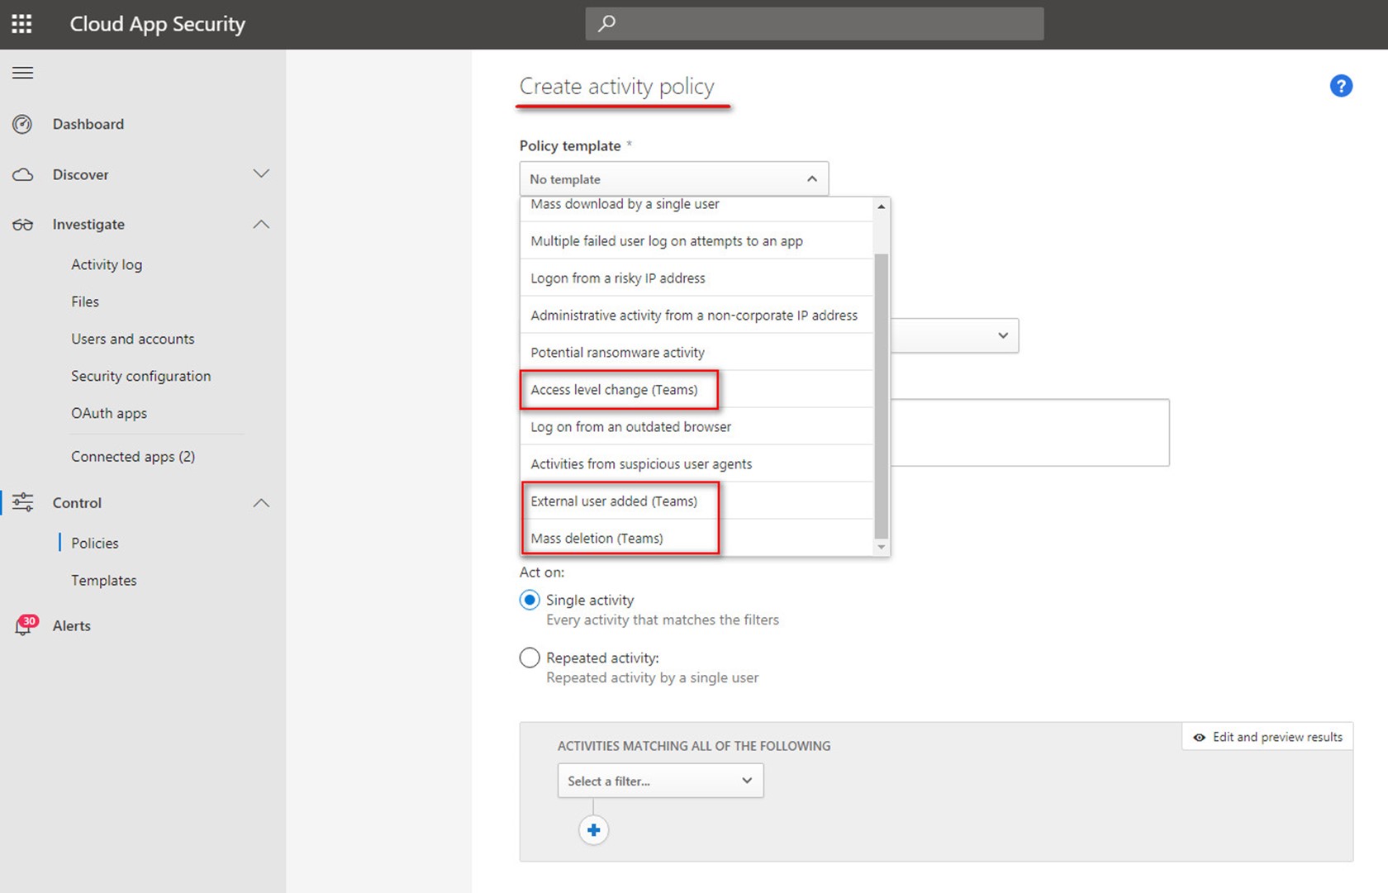The height and width of the screenshot is (893, 1388).
Task: Click the eye icon beside Edit and preview results
Action: pos(1199,737)
